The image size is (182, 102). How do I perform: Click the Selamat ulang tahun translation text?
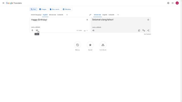coord(103,20)
